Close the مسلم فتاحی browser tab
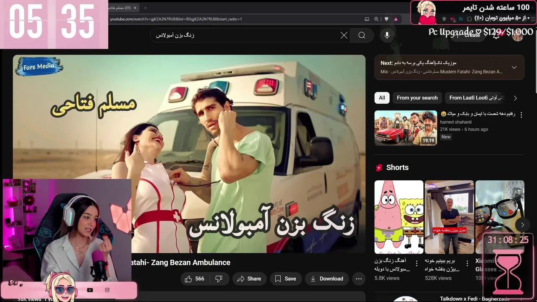 135,8
